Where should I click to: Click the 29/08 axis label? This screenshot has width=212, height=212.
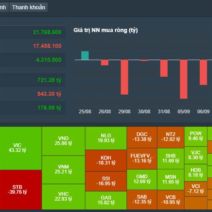(124, 112)
